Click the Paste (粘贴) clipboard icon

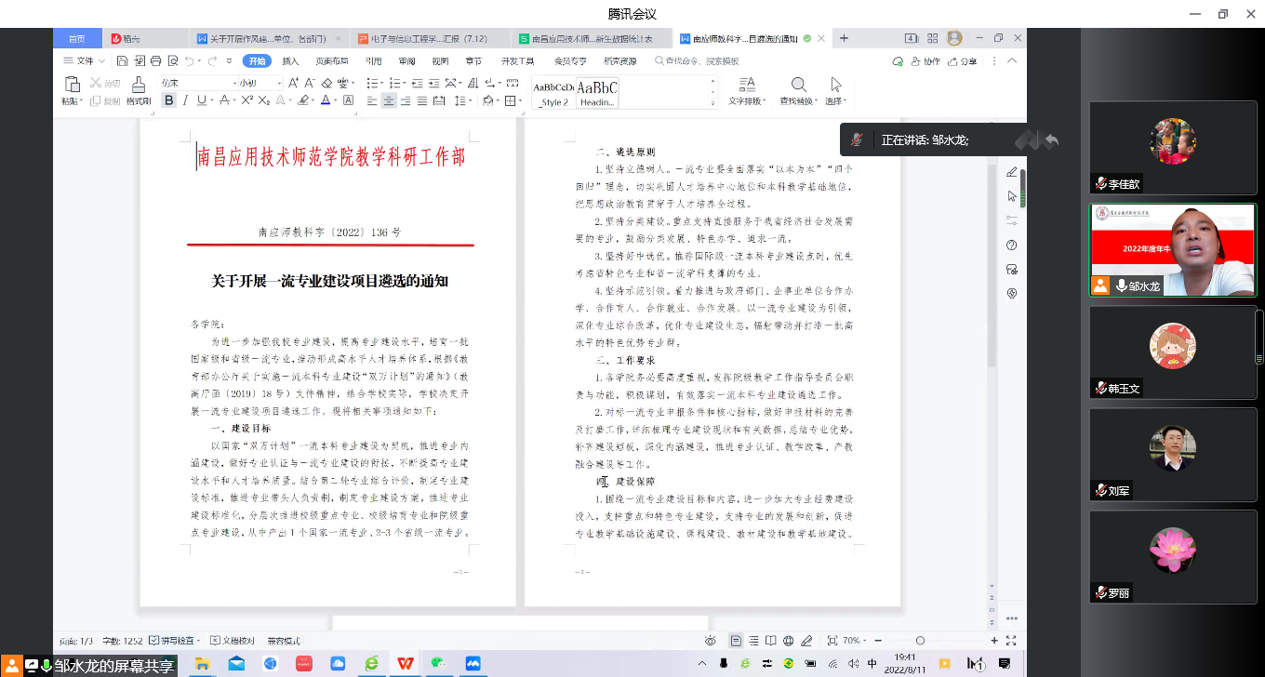pyautogui.click(x=71, y=85)
